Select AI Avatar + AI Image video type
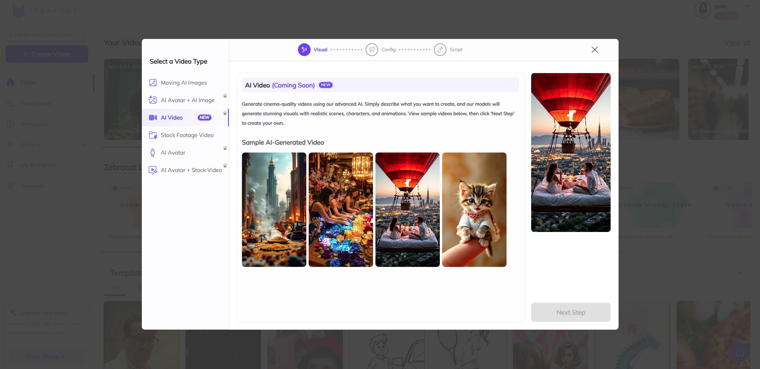Image resolution: width=760 pixels, height=369 pixels. (x=185, y=100)
